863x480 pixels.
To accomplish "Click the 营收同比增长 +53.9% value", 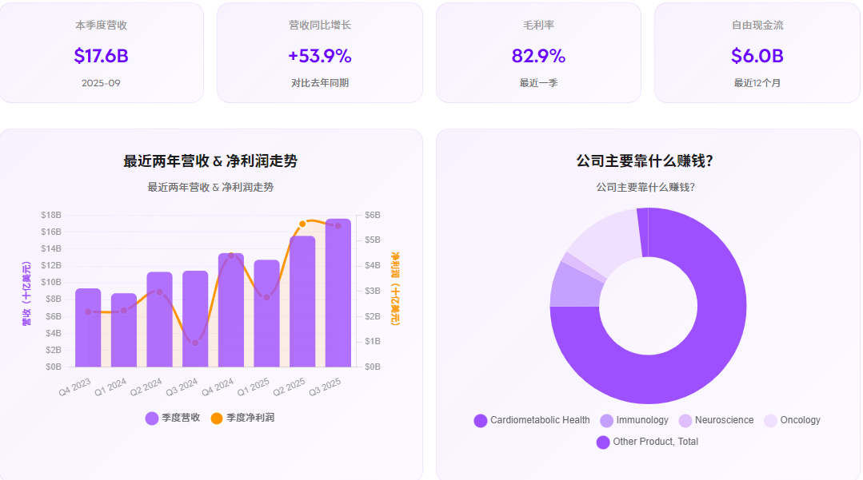I will [x=319, y=56].
